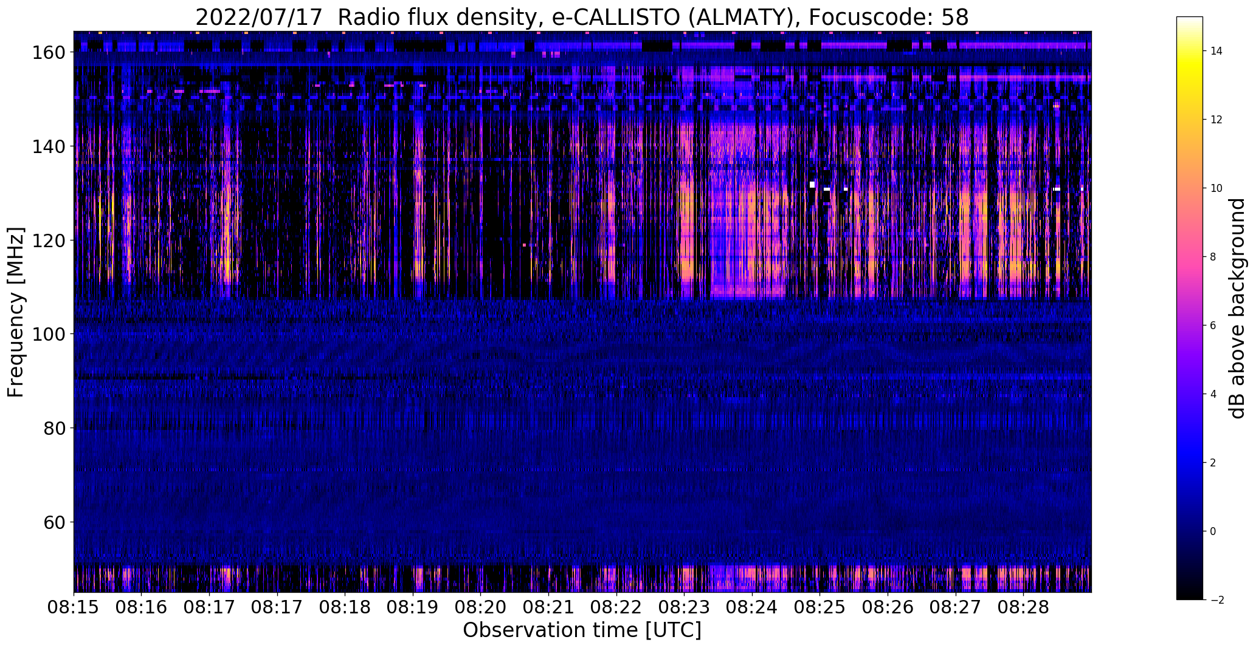The width and height of the screenshot is (1256, 648).
Task: Pick the colorbar tick labeled 8
Action: (x=1213, y=257)
